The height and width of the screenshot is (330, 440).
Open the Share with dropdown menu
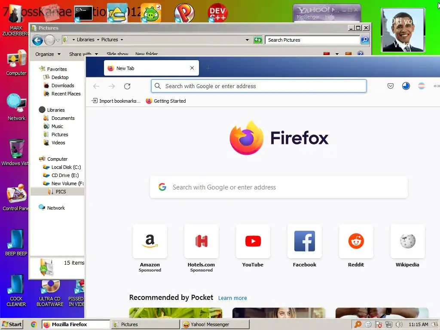(x=83, y=54)
